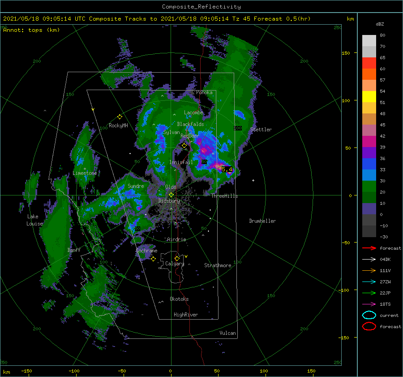Click the Innisfail town label

click(181, 162)
